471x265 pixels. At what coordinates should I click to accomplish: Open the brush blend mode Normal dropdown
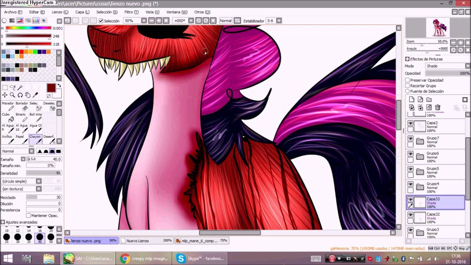tap(31, 151)
